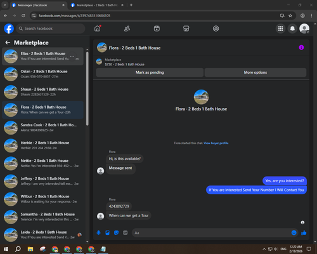The width and height of the screenshot is (317, 254).
Task: Open Leida - 2 Beds 1 Bath House chat
Action: pos(42,235)
